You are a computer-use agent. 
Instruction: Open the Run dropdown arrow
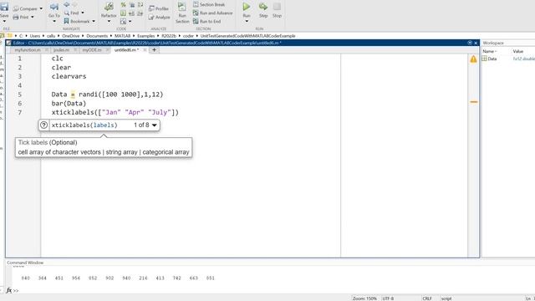pyautogui.click(x=247, y=22)
